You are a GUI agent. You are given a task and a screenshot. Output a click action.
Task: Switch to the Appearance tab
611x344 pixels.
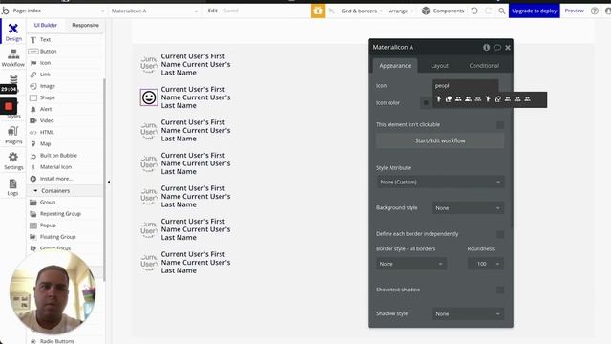click(395, 66)
